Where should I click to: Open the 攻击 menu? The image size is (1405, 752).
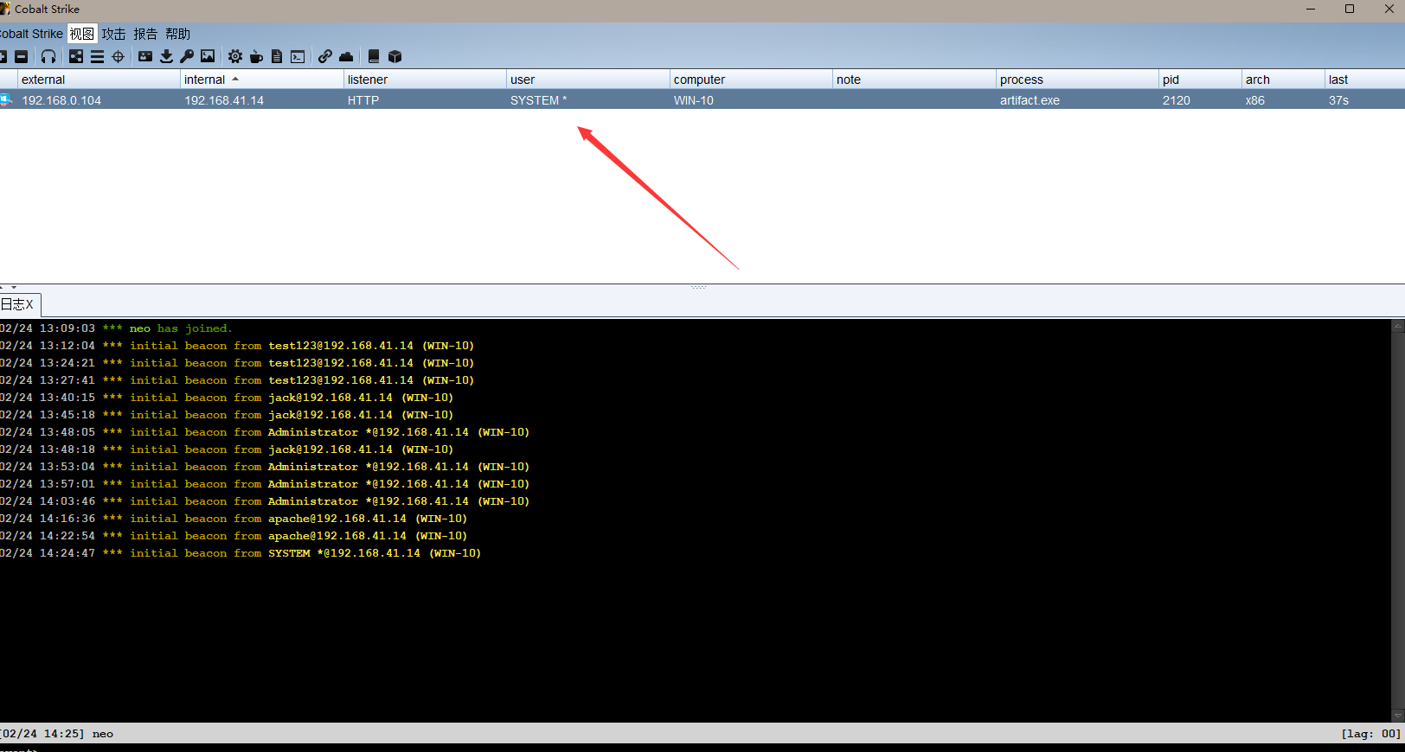click(x=113, y=34)
